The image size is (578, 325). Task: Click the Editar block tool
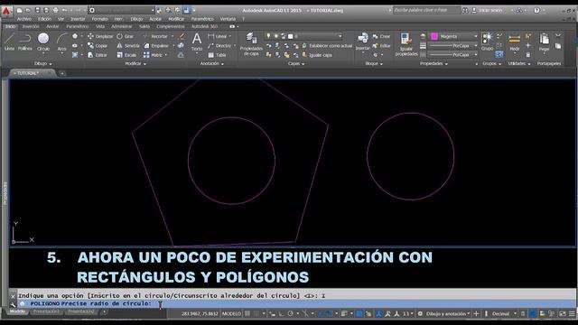tap(381, 46)
